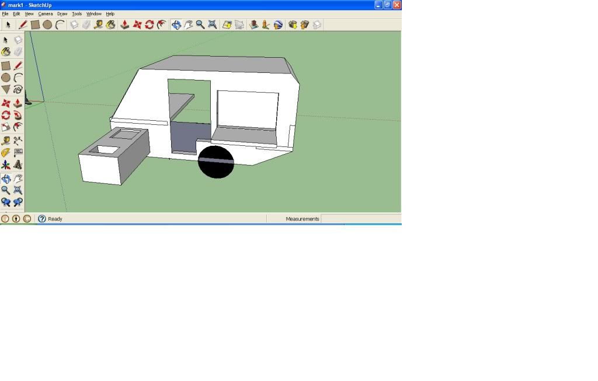Activate the Rotate tool in top toolbar
598x381 pixels.
pyautogui.click(x=149, y=25)
